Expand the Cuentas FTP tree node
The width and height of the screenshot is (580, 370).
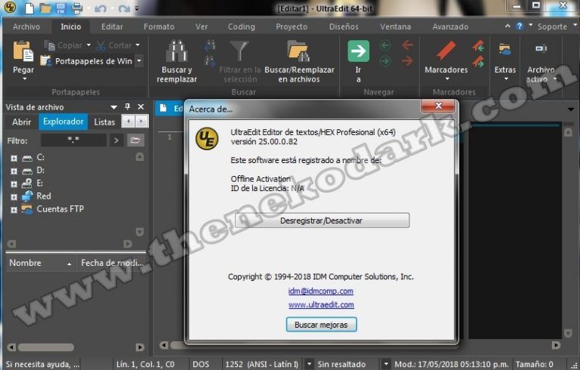coord(14,209)
